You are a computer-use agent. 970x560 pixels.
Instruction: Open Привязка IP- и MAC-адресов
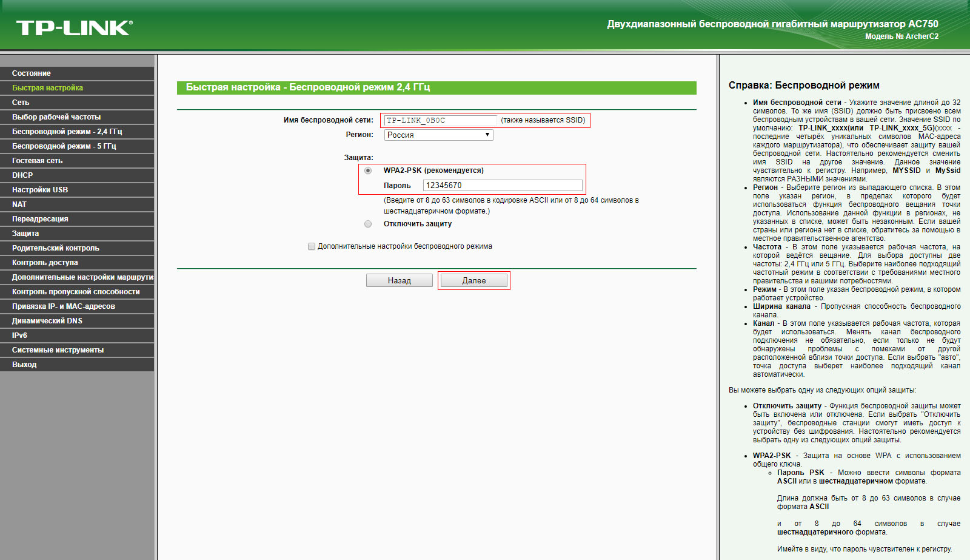click(x=77, y=306)
